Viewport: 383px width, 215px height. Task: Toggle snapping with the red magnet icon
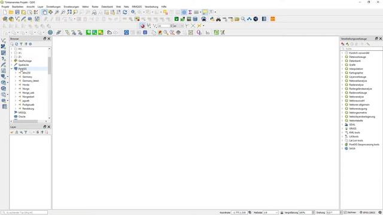tap(142, 26)
